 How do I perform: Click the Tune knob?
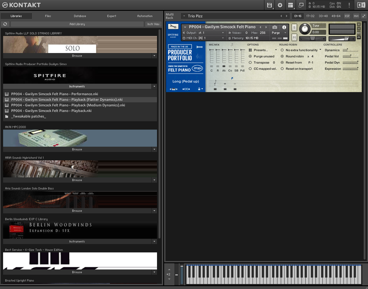tap(304, 29)
